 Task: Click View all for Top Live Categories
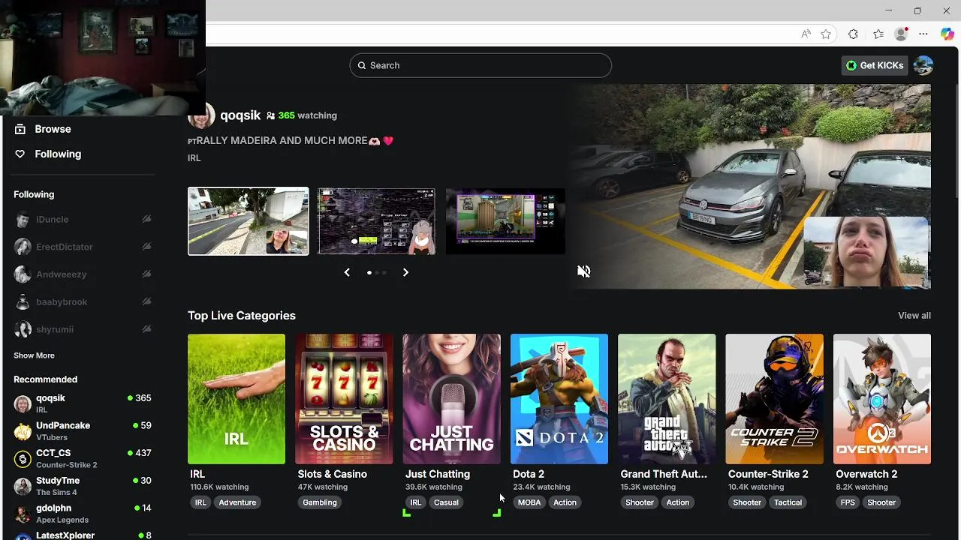[x=914, y=316]
